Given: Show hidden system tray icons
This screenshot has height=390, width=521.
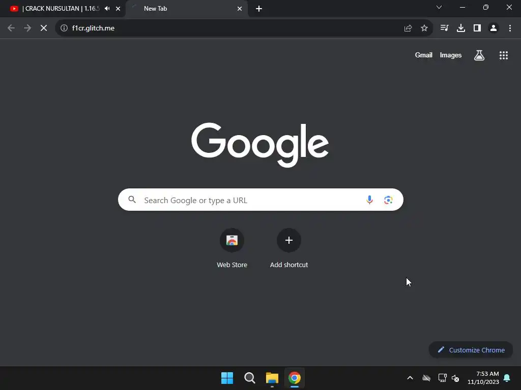Looking at the screenshot, I should click(x=410, y=378).
